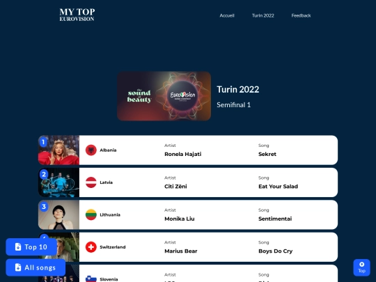Download the All songs list
Screen dimensions: 376x282
[36, 267]
